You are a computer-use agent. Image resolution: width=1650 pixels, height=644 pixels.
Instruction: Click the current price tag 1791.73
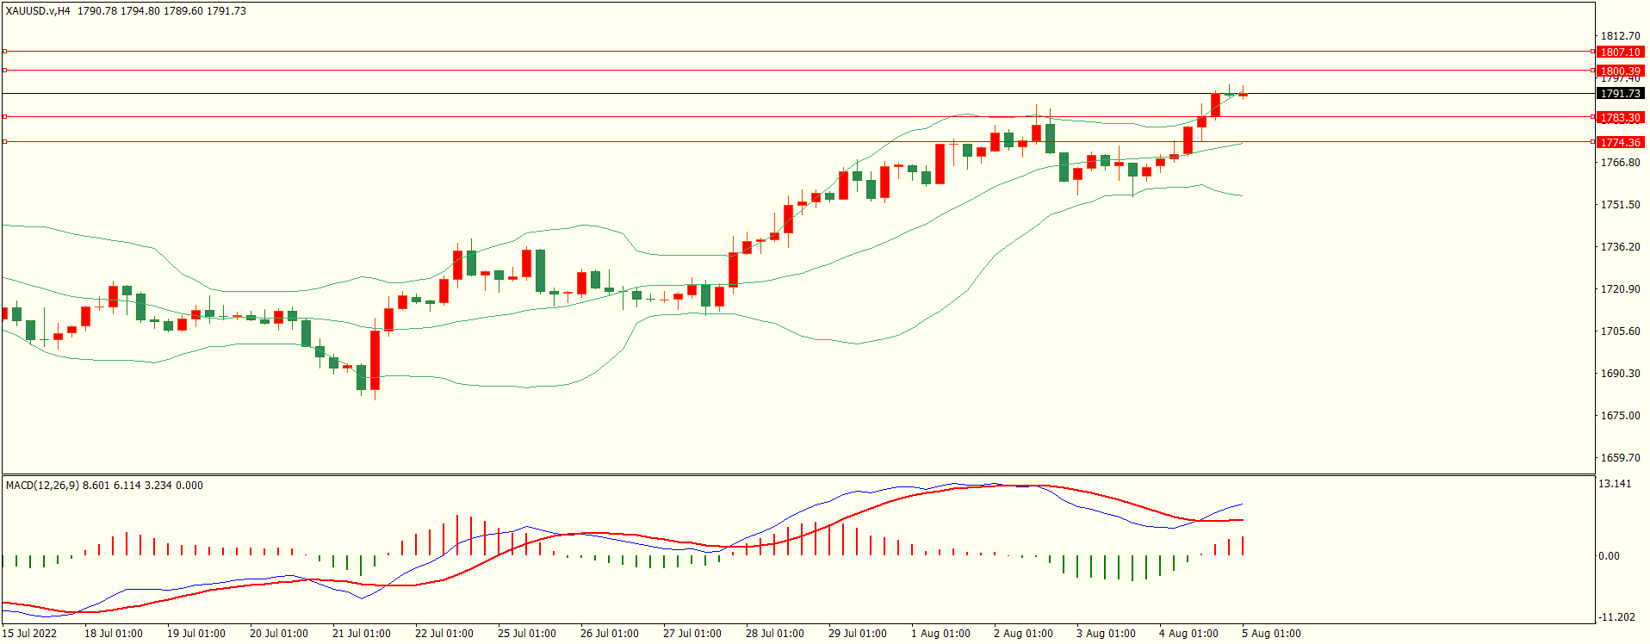pos(1620,94)
